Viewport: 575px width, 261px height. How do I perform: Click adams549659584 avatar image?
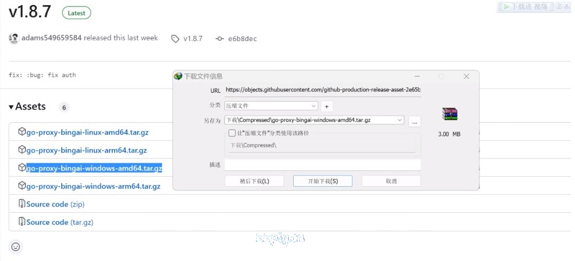click(14, 39)
